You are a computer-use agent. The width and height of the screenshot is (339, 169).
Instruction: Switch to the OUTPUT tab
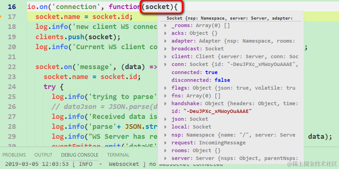click(x=43, y=155)
